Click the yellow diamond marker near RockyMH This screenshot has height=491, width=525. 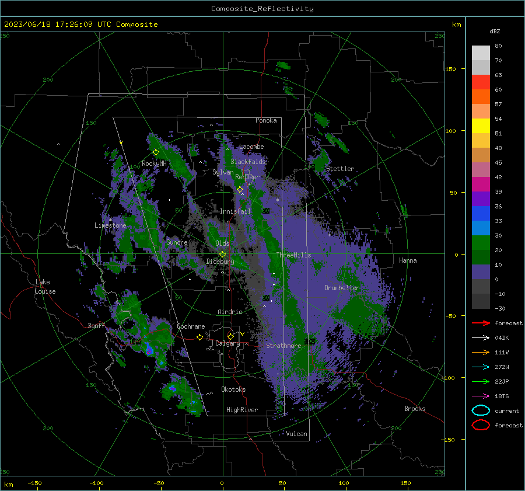click(x=156, y=152)
